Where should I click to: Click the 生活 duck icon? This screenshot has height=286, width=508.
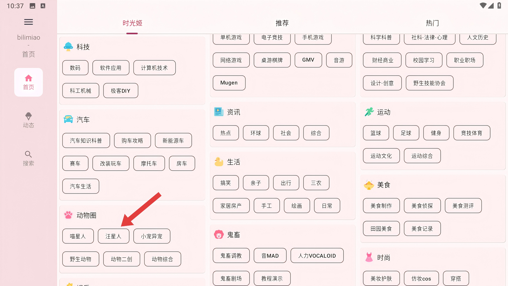tap(219, 162)
